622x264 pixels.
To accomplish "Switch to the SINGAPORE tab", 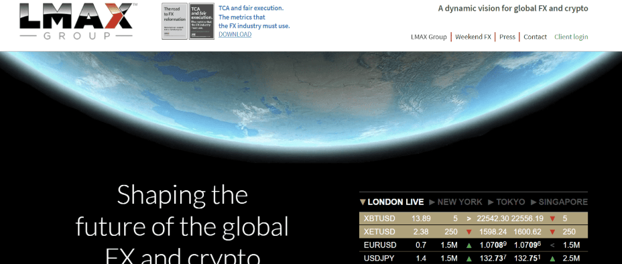I will (563, 202).
